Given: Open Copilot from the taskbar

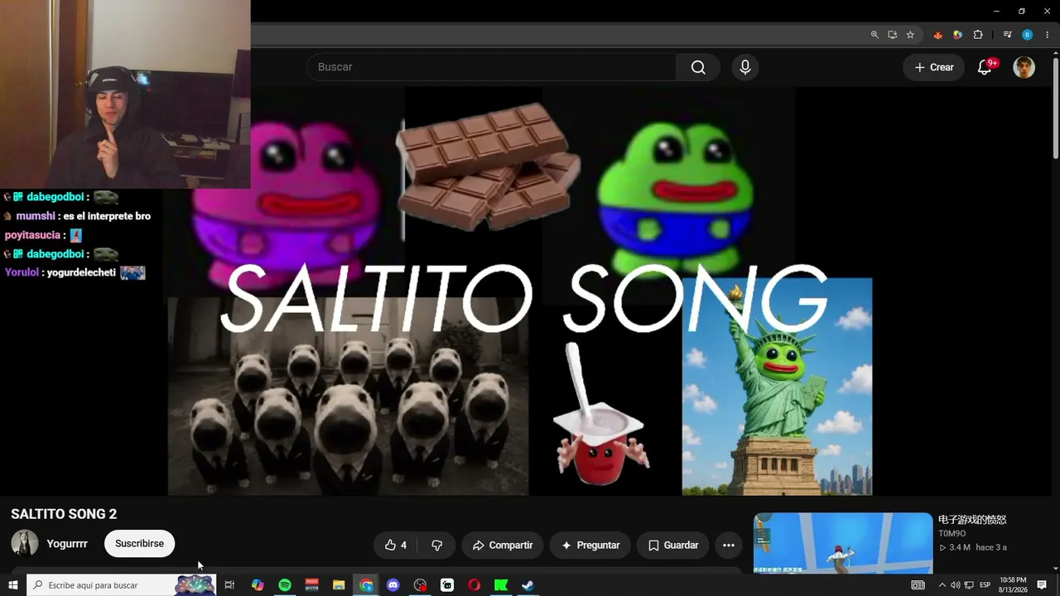Looking at the screenshot, I should pyautogui.click(x=258, y=585).
